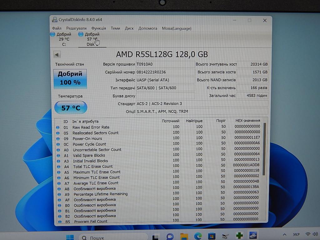
Task: Click the Поріг column header
Action: tap(221, 121)
